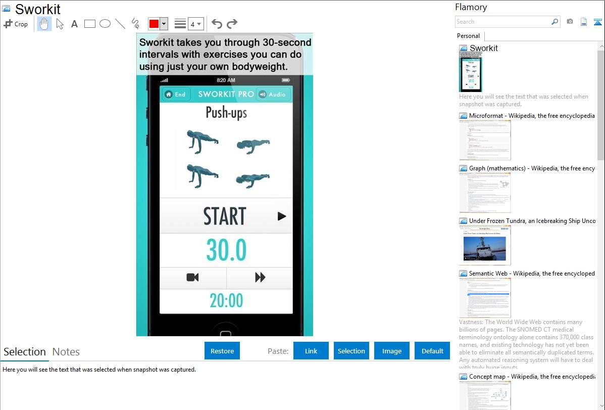Pick the ellipse shape tool
Viewport: 605px width, 410px height.
pos(105,24)
